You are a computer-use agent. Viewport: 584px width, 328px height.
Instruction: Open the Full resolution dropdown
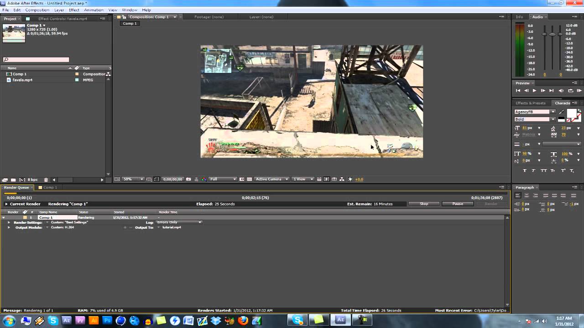tap(223, 179)
